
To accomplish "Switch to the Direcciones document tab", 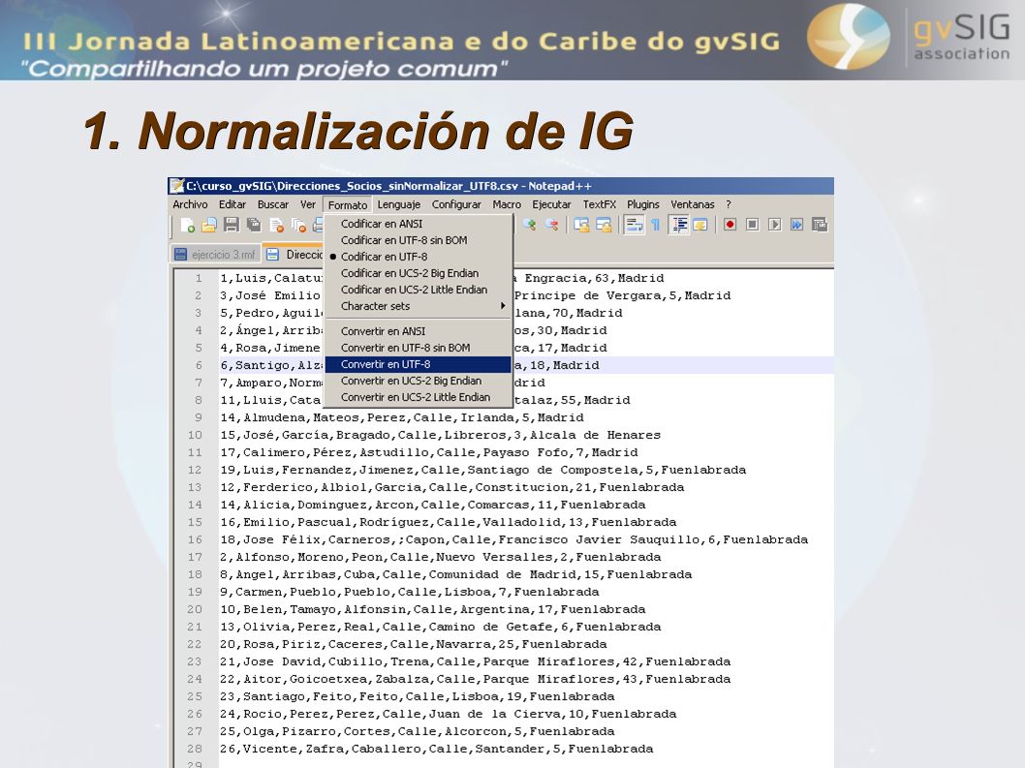I will pos(293,255).
